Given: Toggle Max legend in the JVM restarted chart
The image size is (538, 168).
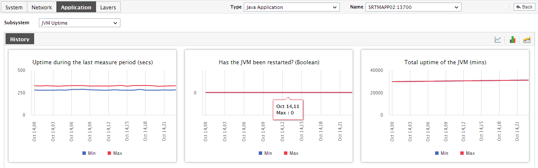Looking at the screenshot, I should click(x=291, y=153).
